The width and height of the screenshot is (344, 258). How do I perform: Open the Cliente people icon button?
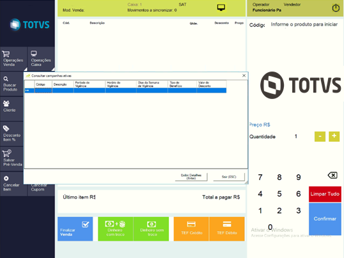click(12, 109)
